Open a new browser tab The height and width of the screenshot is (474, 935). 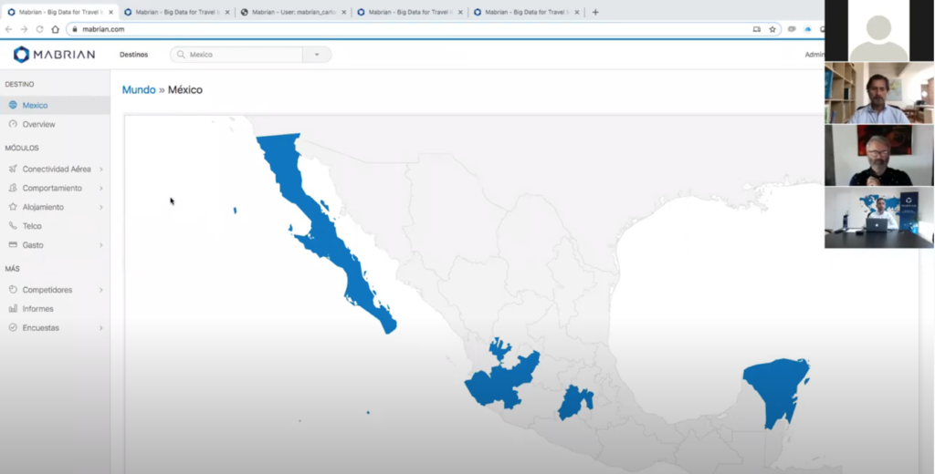coord(595,12)
